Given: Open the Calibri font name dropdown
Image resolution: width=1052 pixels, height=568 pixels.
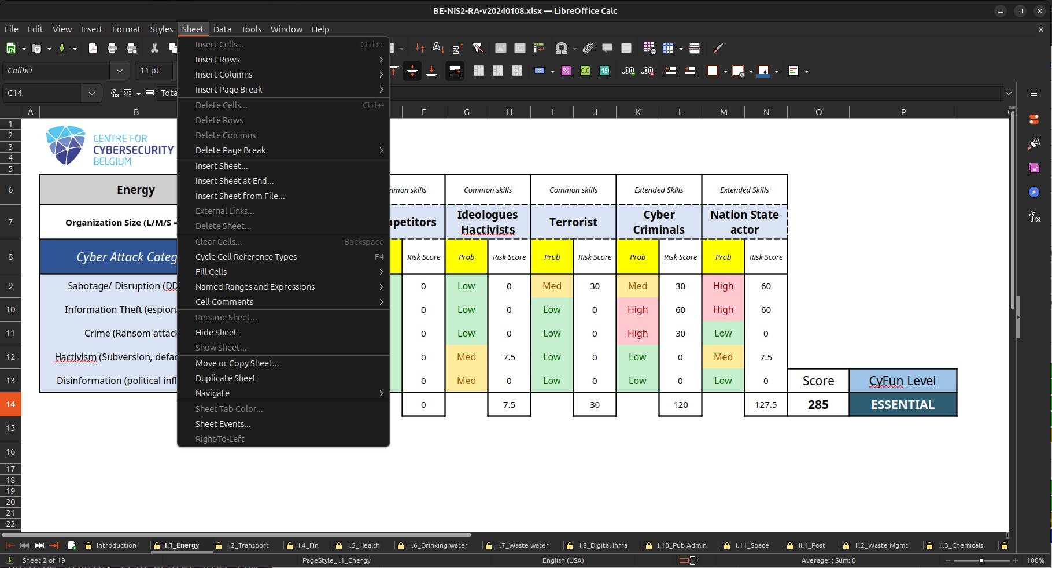Looking at the screenshot, I should [x=119, y=71].
